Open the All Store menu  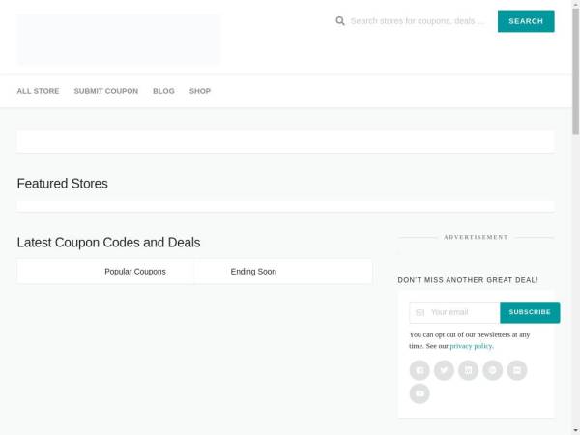point(38,91)
